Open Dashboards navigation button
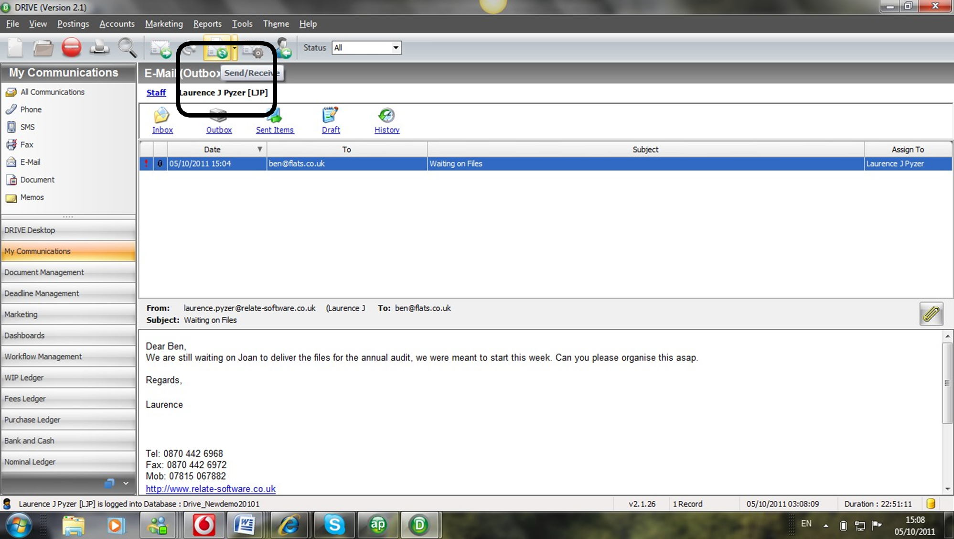 [68, 335]
